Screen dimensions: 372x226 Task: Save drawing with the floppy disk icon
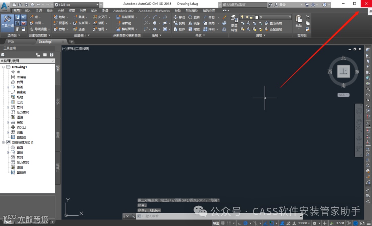(26, 4)
